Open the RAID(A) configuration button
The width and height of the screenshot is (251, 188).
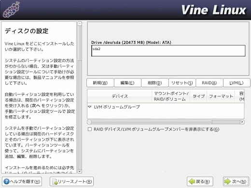tap(209, 83)
